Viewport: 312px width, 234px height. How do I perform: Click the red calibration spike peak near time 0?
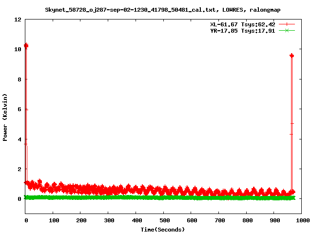26,46
